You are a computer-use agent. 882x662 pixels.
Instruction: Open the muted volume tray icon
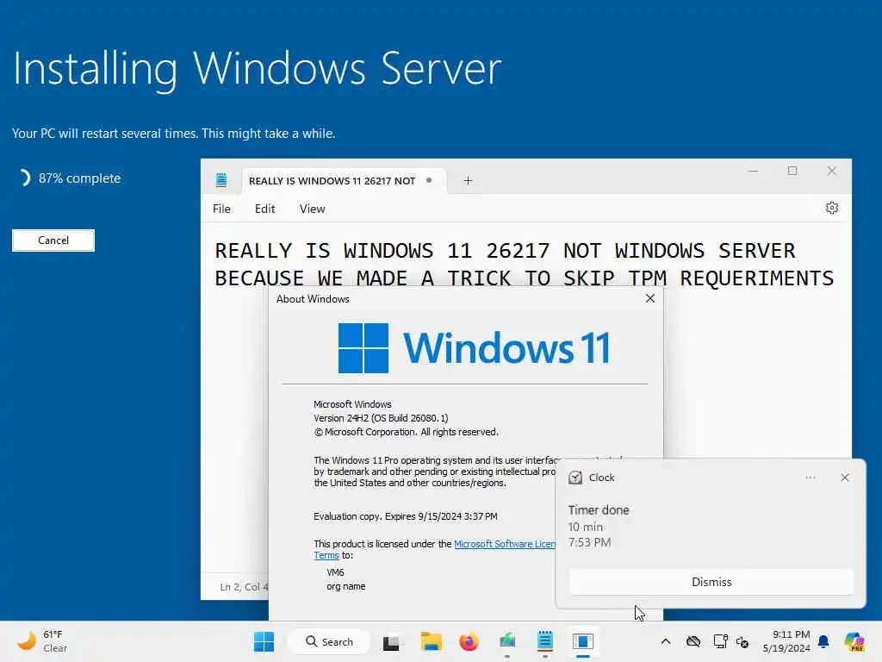tap(742, 641)
